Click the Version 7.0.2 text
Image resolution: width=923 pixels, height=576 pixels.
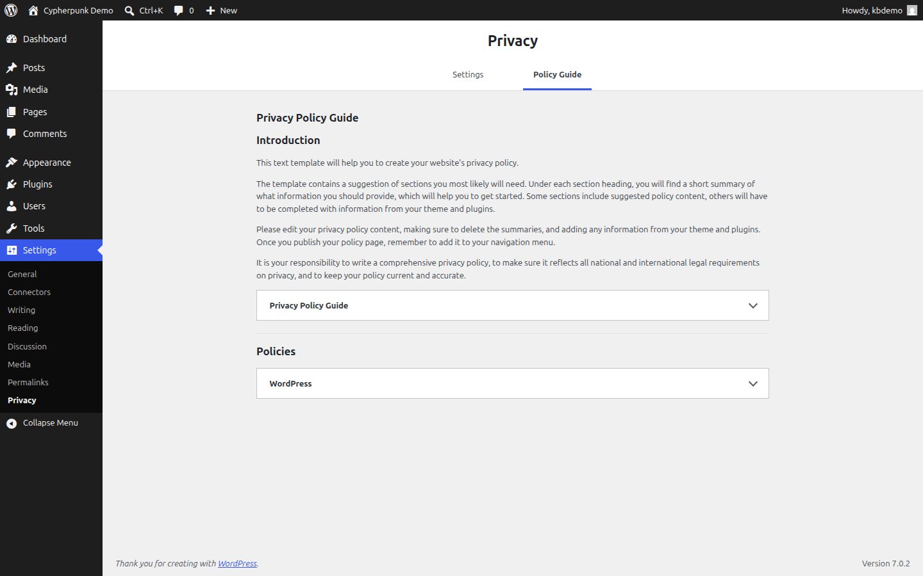(886, 564)
